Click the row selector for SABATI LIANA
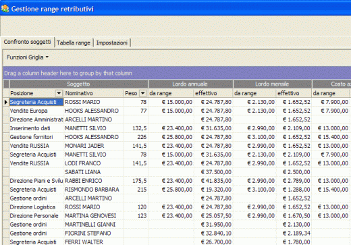This screenshot has width=351, height=245. [6, 172]
